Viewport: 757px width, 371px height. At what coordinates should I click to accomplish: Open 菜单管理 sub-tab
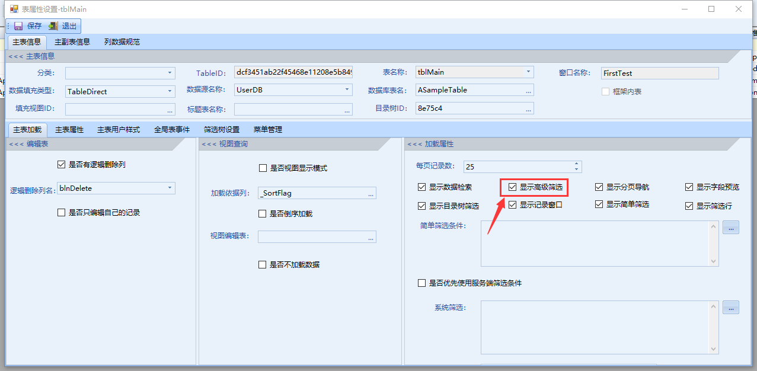click(267, 129)
